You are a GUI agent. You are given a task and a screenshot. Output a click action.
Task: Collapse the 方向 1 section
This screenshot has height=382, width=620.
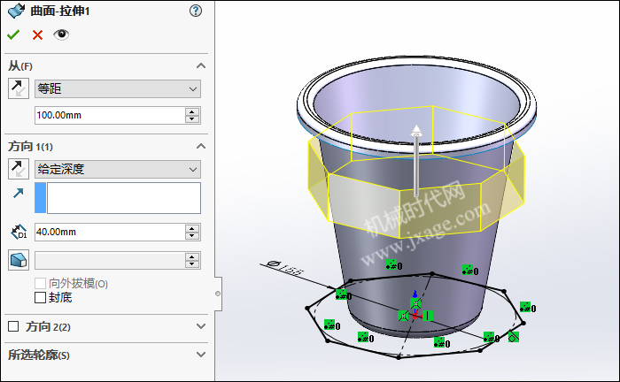pos(201,147)
